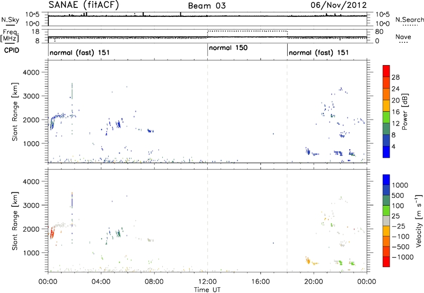The width and height of the screenshot is (424, 293).
Task: Click the 1000 tick on Velocity colorbar
Action: [400, 185]
